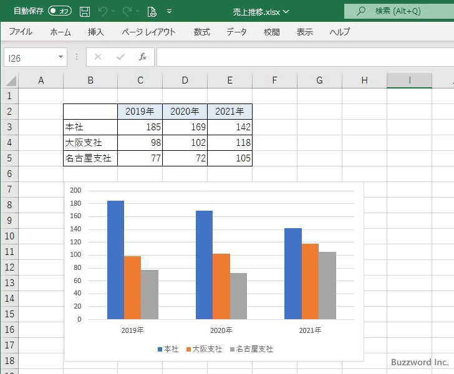This screenshot has width=454, height=374.
Task: Toggle the AutoSave switch
Action: point(60,11)
